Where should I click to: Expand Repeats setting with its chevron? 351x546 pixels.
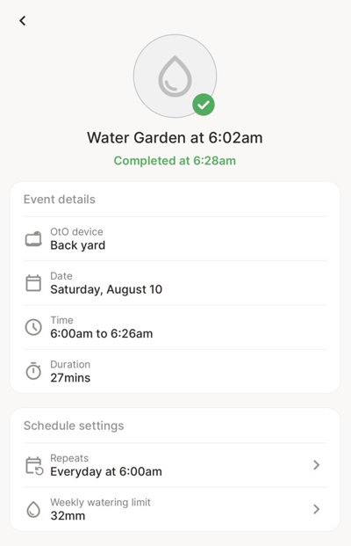[x=316, y=465]
